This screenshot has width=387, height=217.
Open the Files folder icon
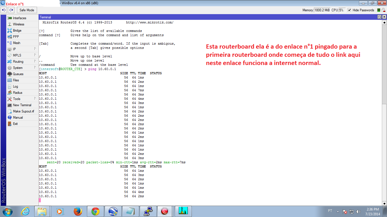tap(10, 80)
